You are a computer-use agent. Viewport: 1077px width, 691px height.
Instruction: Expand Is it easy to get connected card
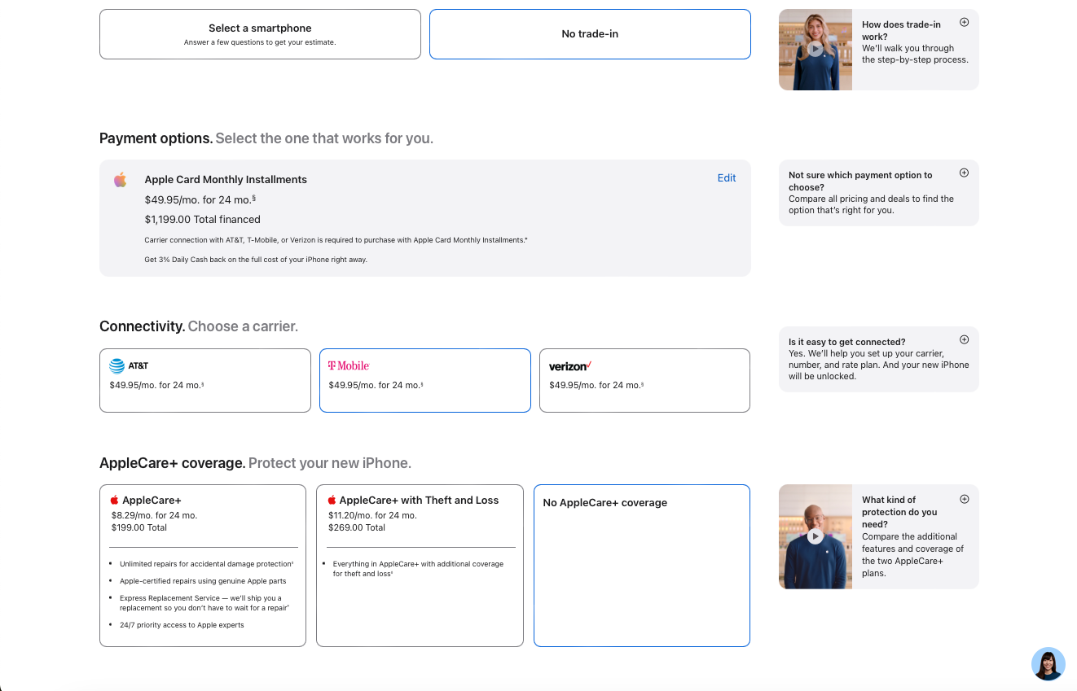tap(965, 339)
